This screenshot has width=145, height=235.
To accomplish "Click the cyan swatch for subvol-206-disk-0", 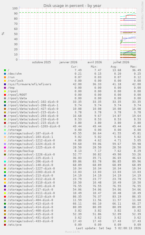I will tap(5, 162).
